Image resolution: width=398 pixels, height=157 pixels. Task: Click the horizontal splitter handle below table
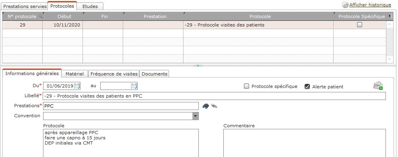click(198, 65)
